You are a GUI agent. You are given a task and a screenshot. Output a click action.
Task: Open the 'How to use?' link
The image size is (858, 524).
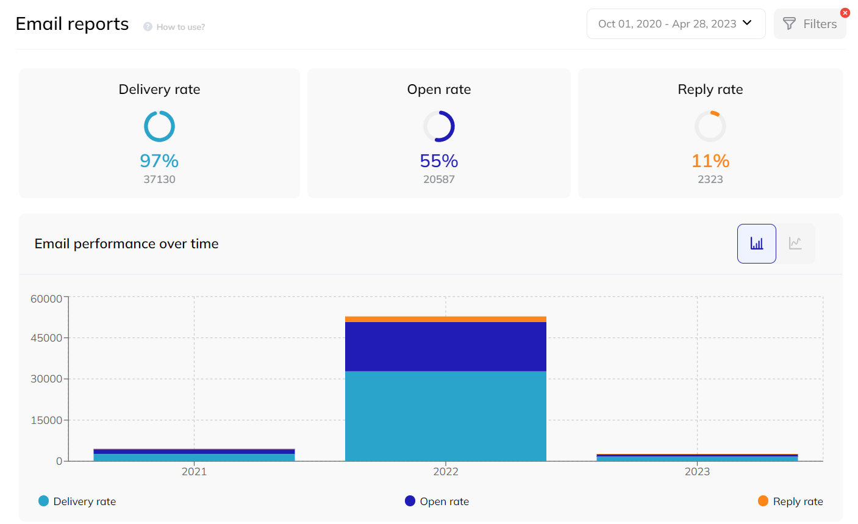tap(181, 27)
